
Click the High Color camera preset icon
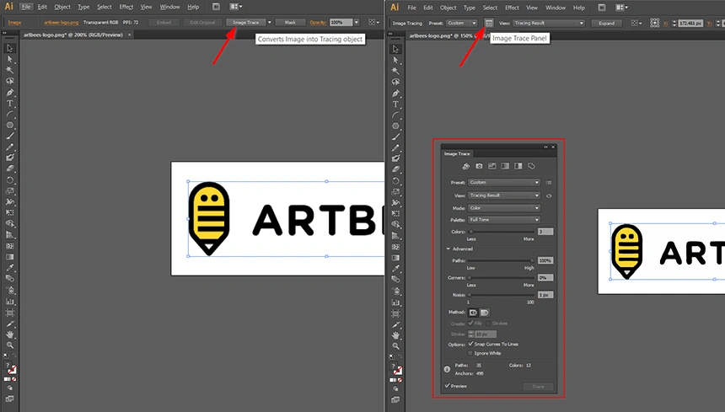click(479, 166)
